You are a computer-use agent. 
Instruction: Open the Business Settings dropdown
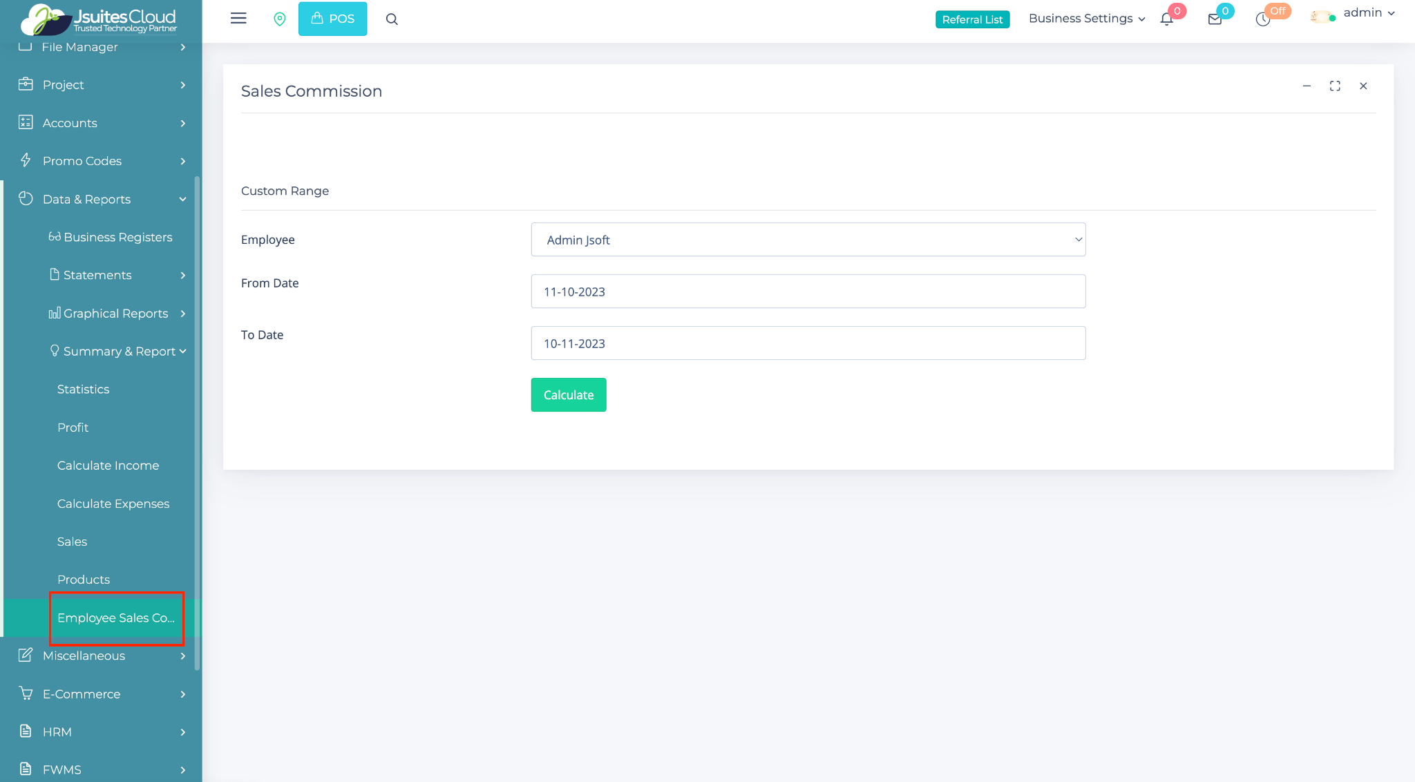(1086, 19)
